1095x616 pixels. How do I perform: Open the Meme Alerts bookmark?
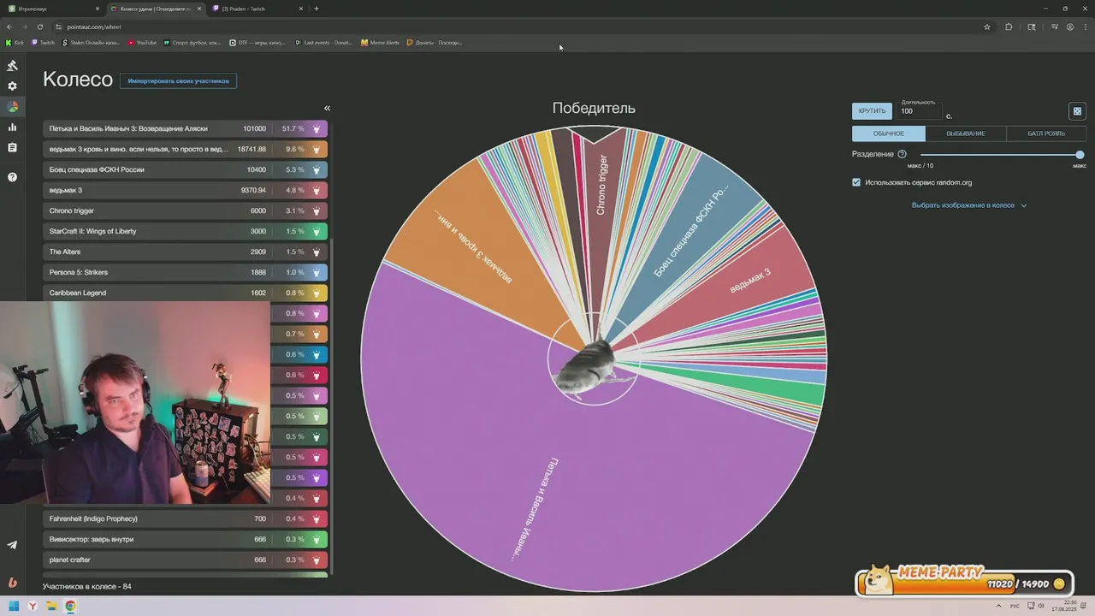tap(381, 42)
